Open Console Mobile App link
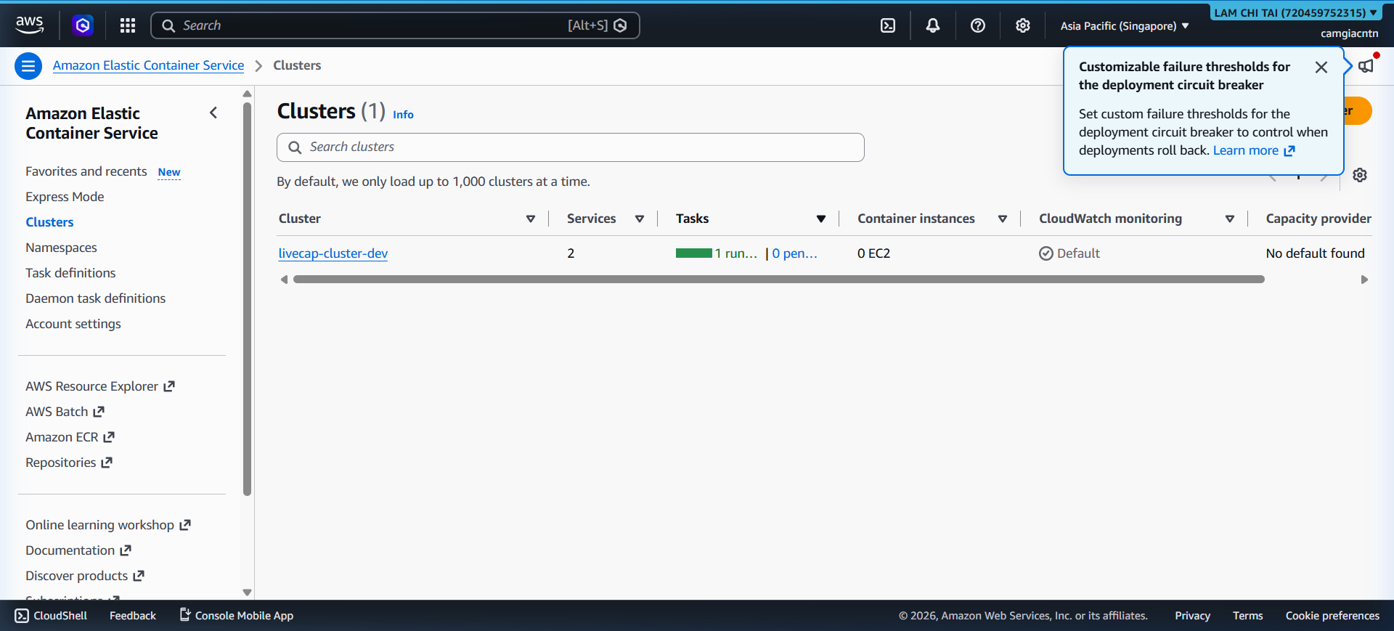The image size is (1394, 631). [237, 616]
